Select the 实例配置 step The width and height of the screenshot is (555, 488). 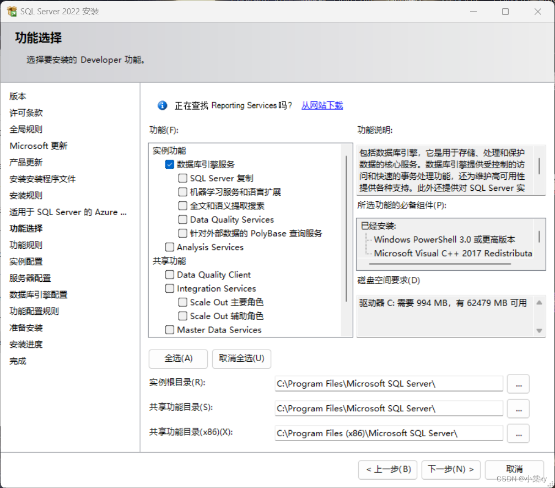coord(26,262)
